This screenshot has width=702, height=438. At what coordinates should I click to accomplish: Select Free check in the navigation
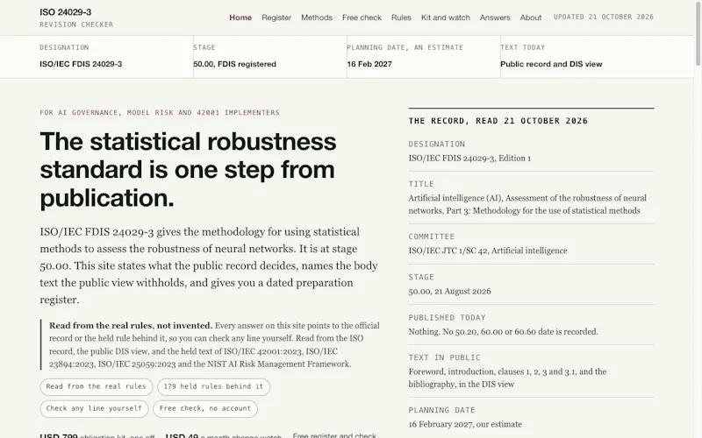[362, 18]
